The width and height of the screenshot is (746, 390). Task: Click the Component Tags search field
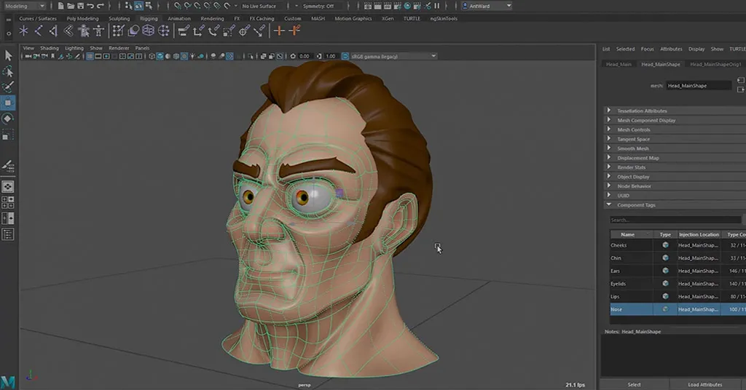[x=675, y=220]
